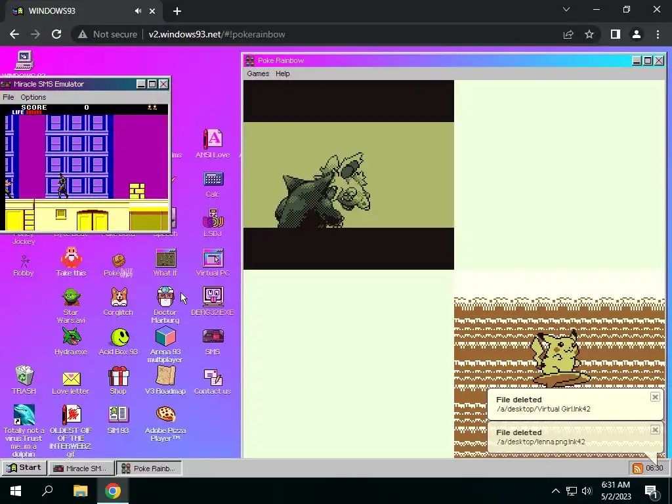The height and width of the screenshot is (504, 672).
Task: Click the green monster Pokemon game screen
Action: click(348, 175)
